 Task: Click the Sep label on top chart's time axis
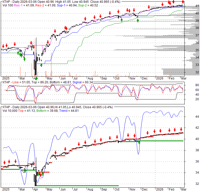pyautogui.click(x=104, y=78)
